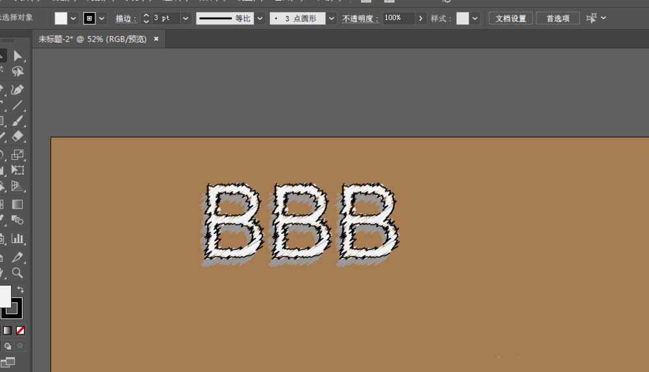This screenshot has width=649, height=372.
Task: Activate the Zoom magnifier tool
Action: (x=18, y=273)
